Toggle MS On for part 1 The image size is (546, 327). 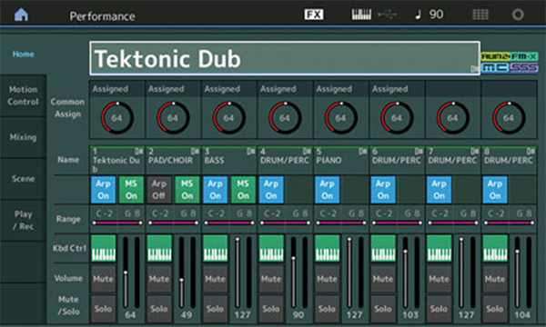131,190
